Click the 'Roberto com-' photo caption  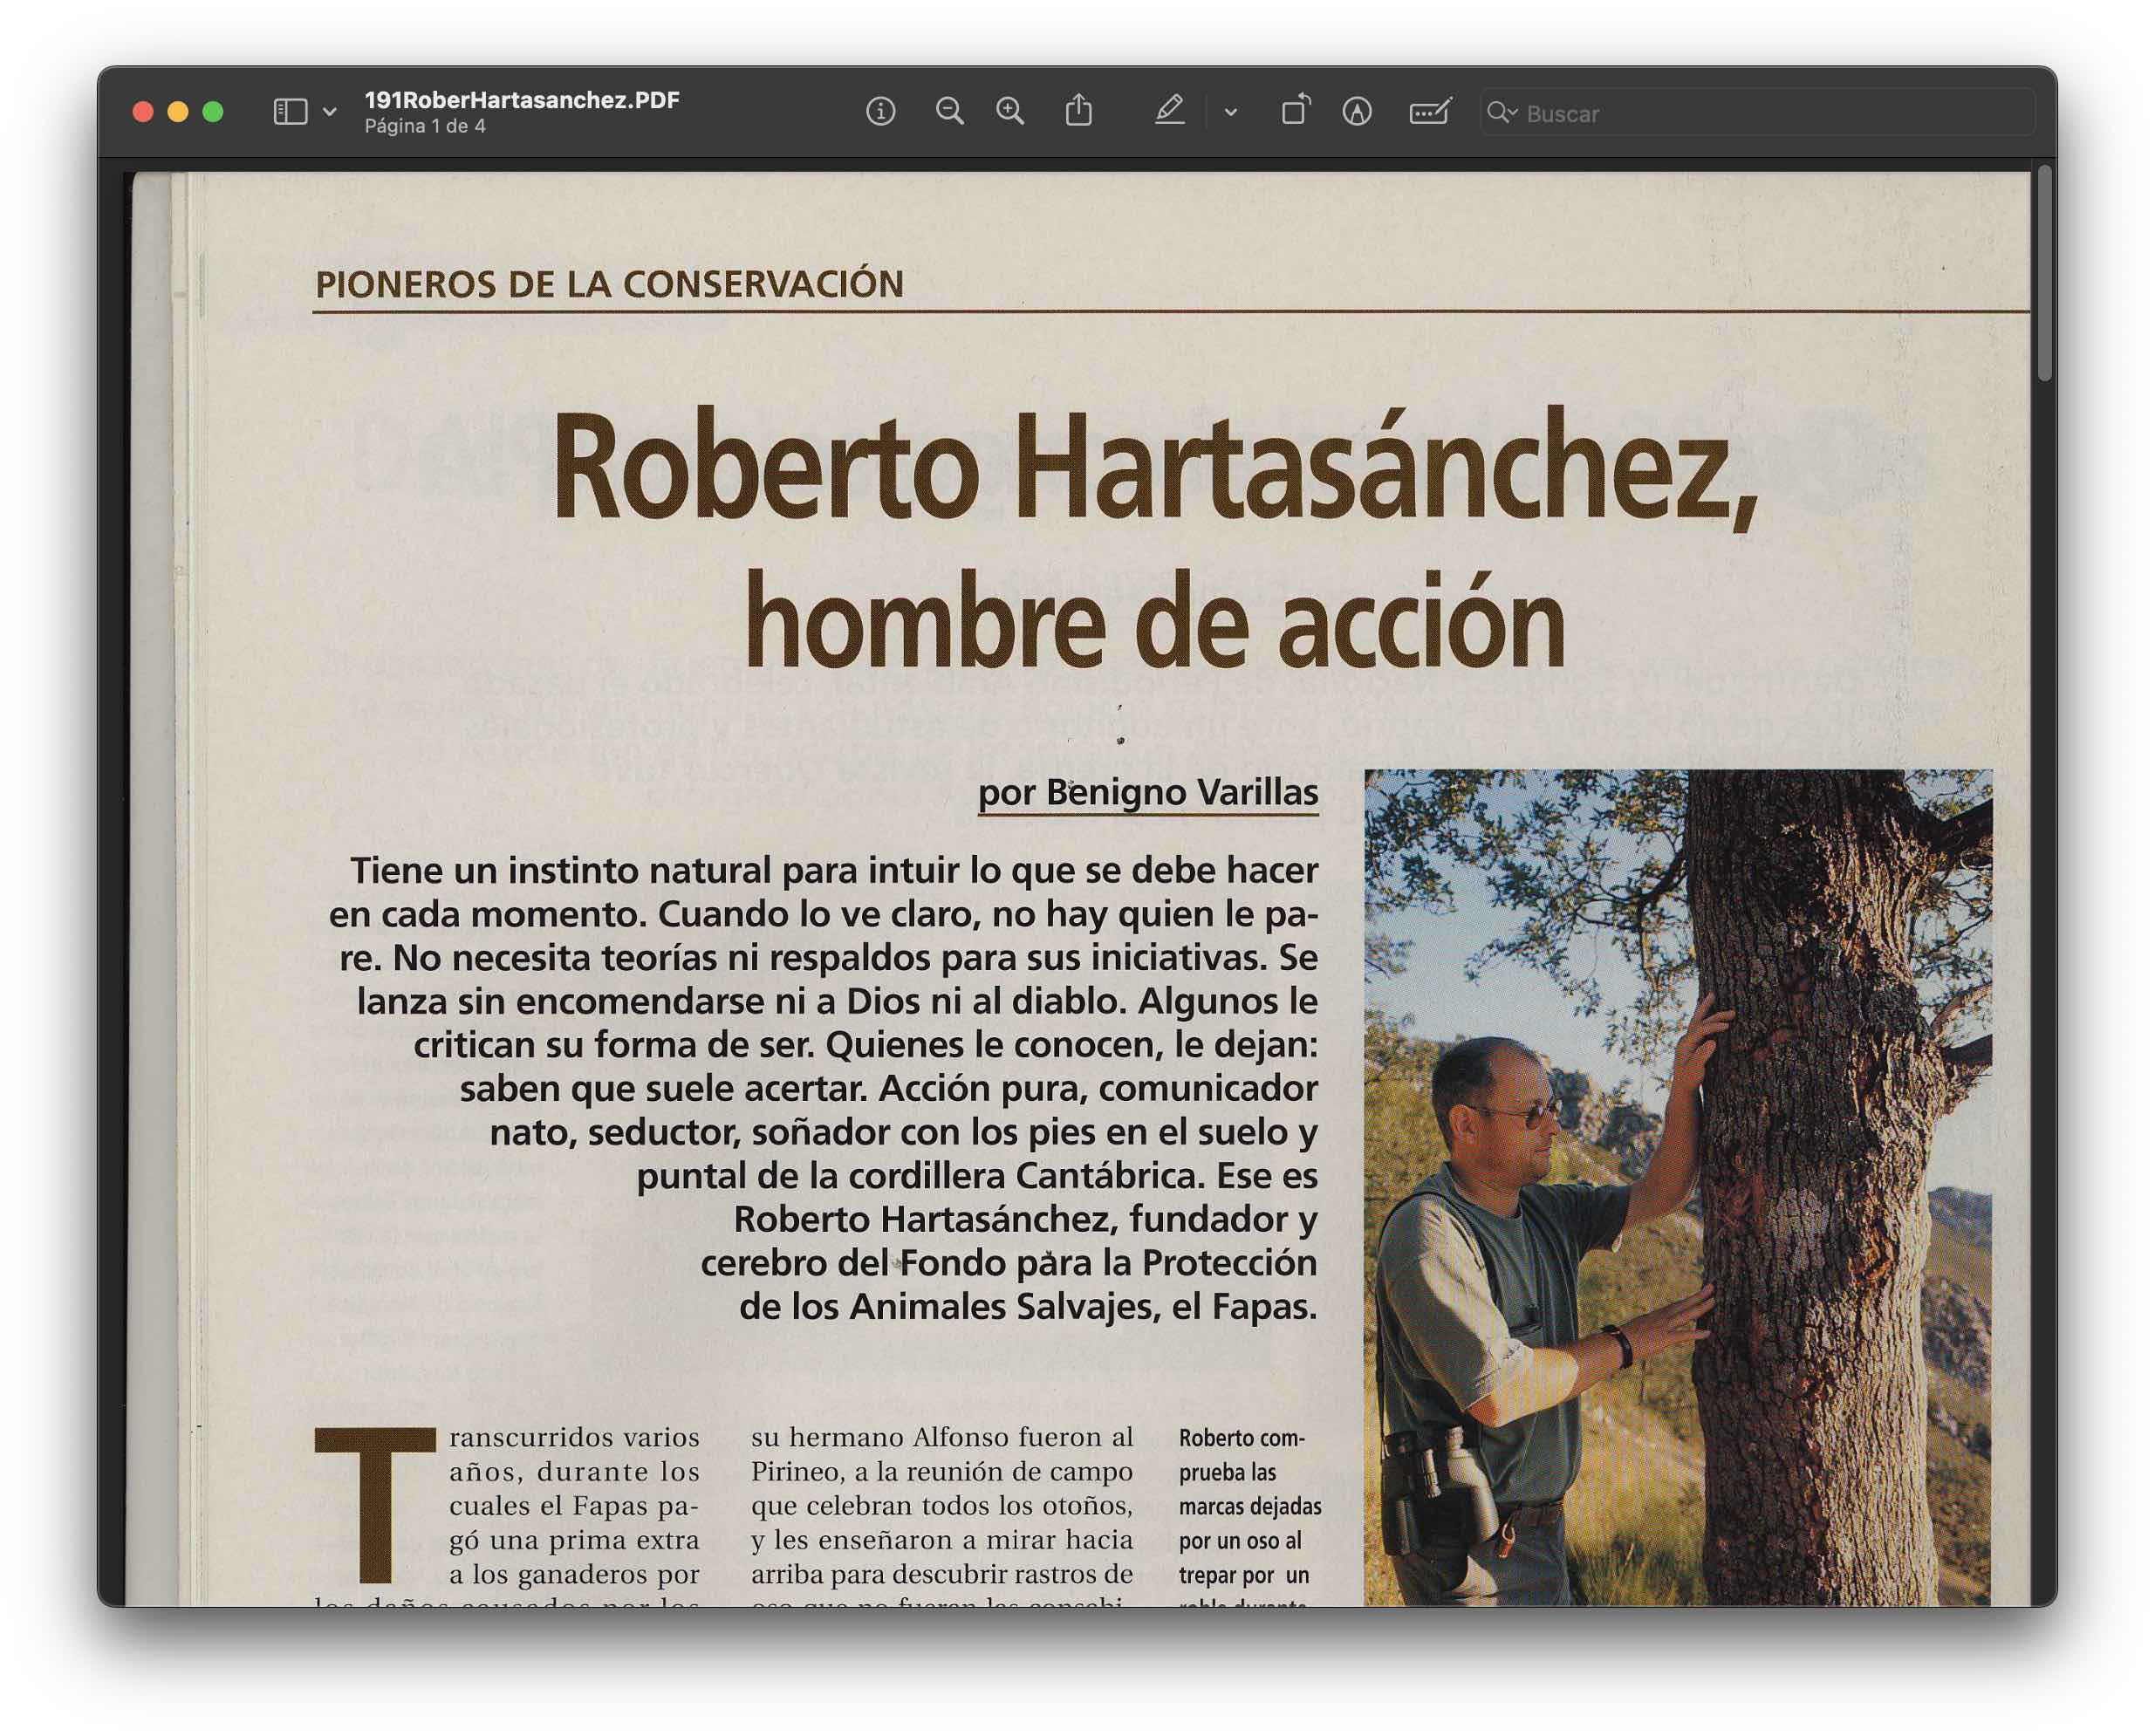click(1242, 1438)
